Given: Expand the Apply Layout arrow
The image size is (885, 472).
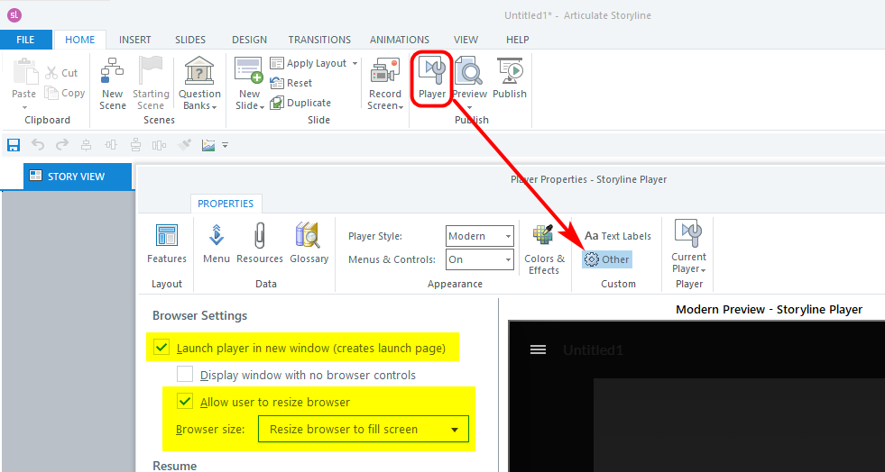Looking at the screenshot, I should pos(355,63).
